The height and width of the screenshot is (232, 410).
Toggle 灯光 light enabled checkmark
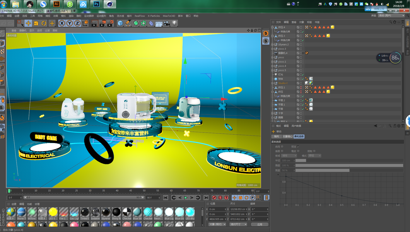(x=303, y=75)
